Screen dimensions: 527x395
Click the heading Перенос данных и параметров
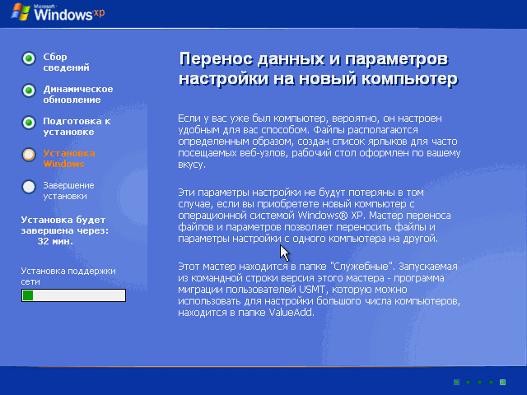318,69
